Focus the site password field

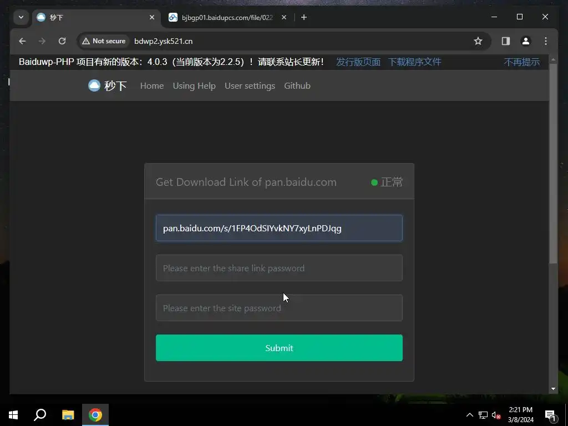click(x=279, y=308)
